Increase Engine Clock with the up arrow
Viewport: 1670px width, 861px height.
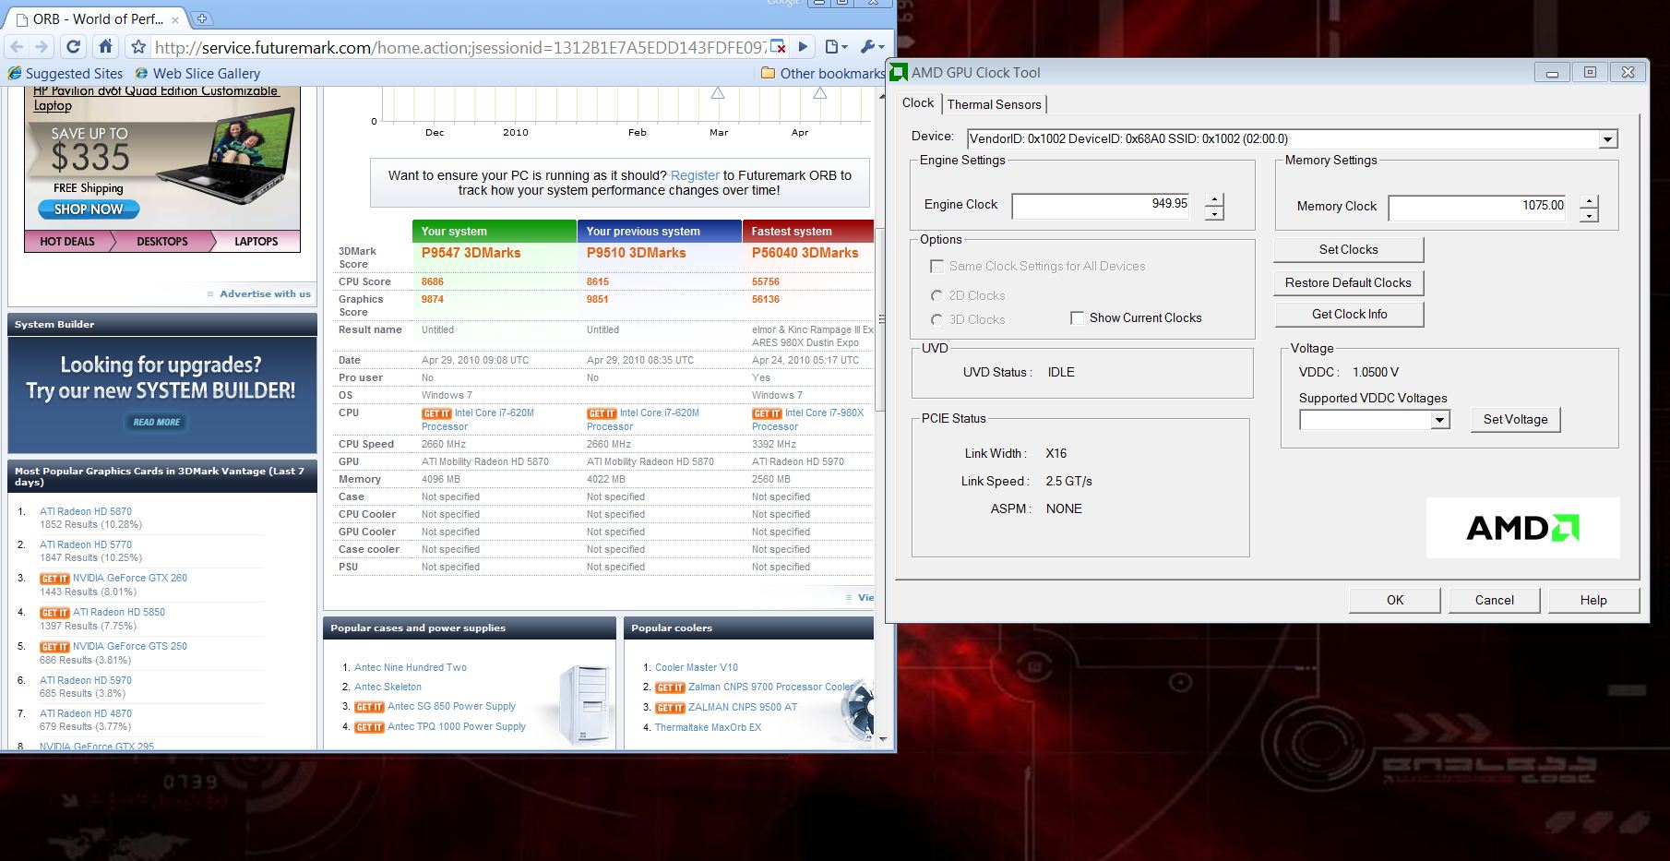tap(1214, 200)
